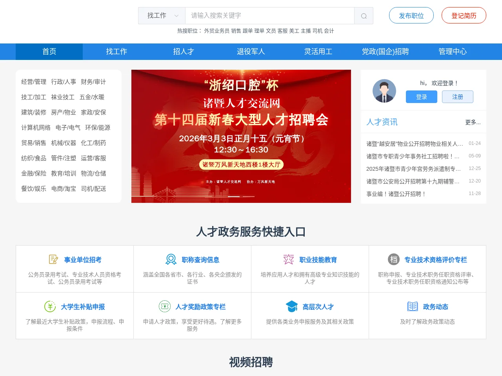The image size is (502, 376).
Task: Click the 高层次人才 graduation cap icon
Action: pyautogui.click(x=292, y=306)
